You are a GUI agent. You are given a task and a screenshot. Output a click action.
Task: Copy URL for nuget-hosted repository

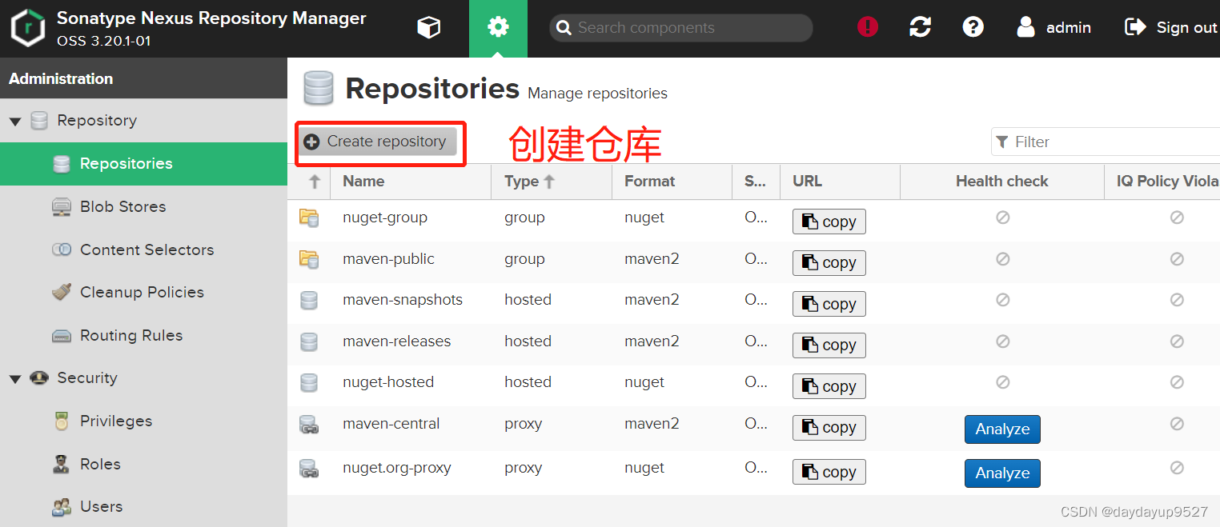point(829,386)
